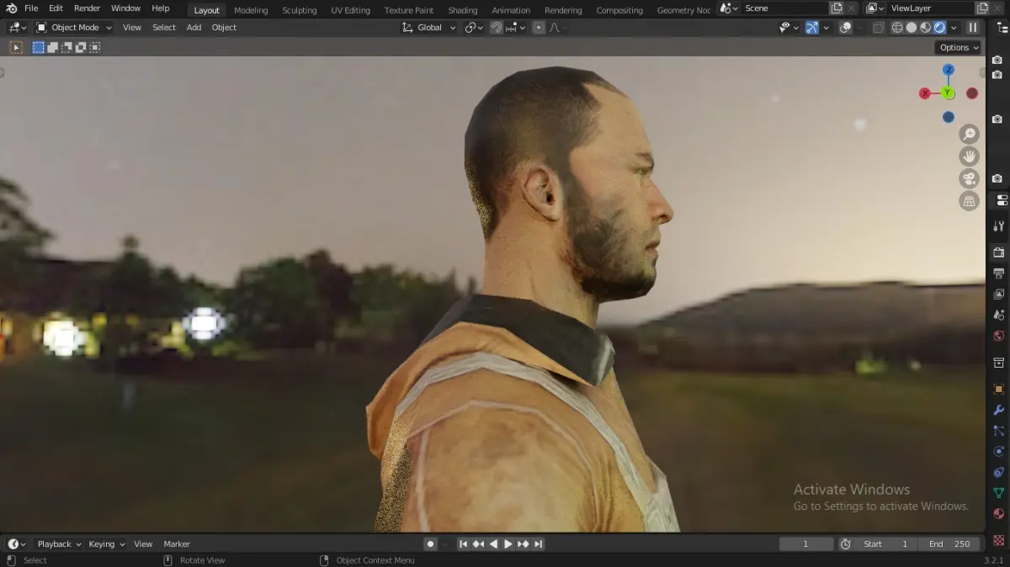Viewport: 1010px width, 567px height.
Task: Open the pivot point dropdown
Action: point(474,27)
